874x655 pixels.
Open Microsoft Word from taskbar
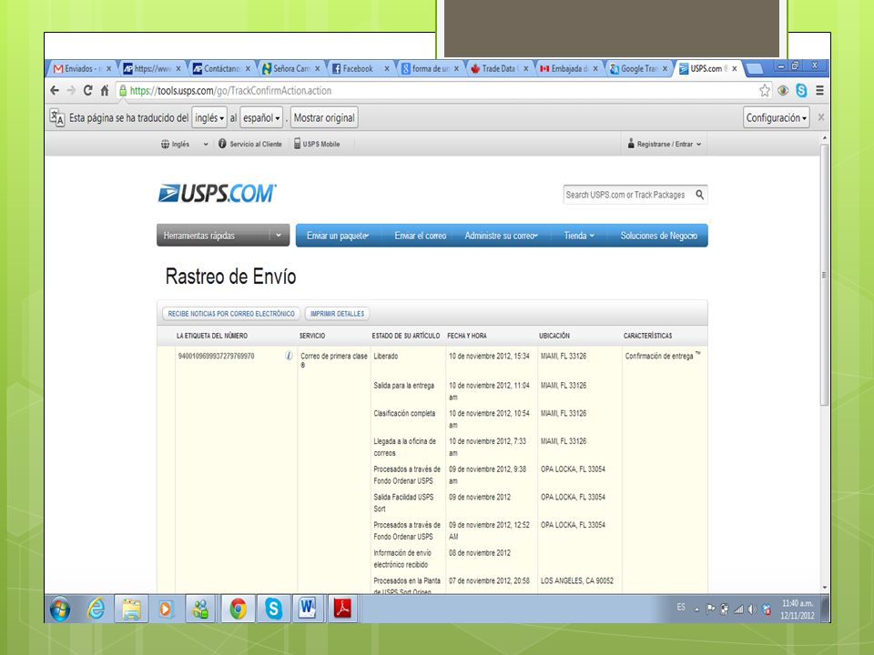[307, 609]
